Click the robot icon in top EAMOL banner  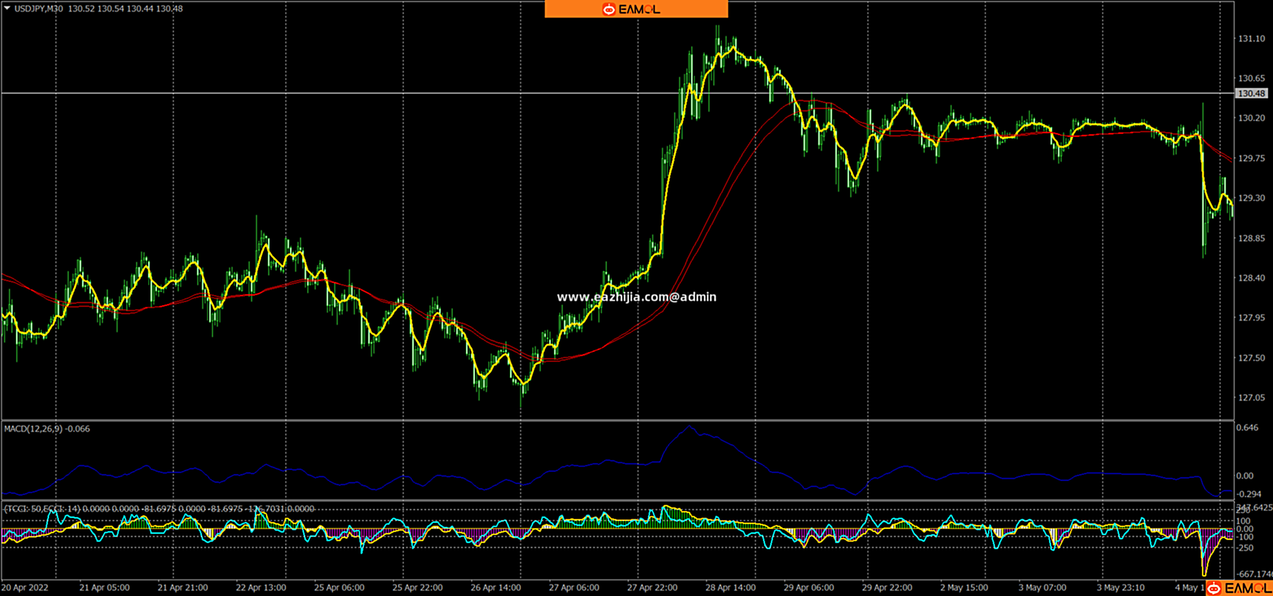click(608, 9)
